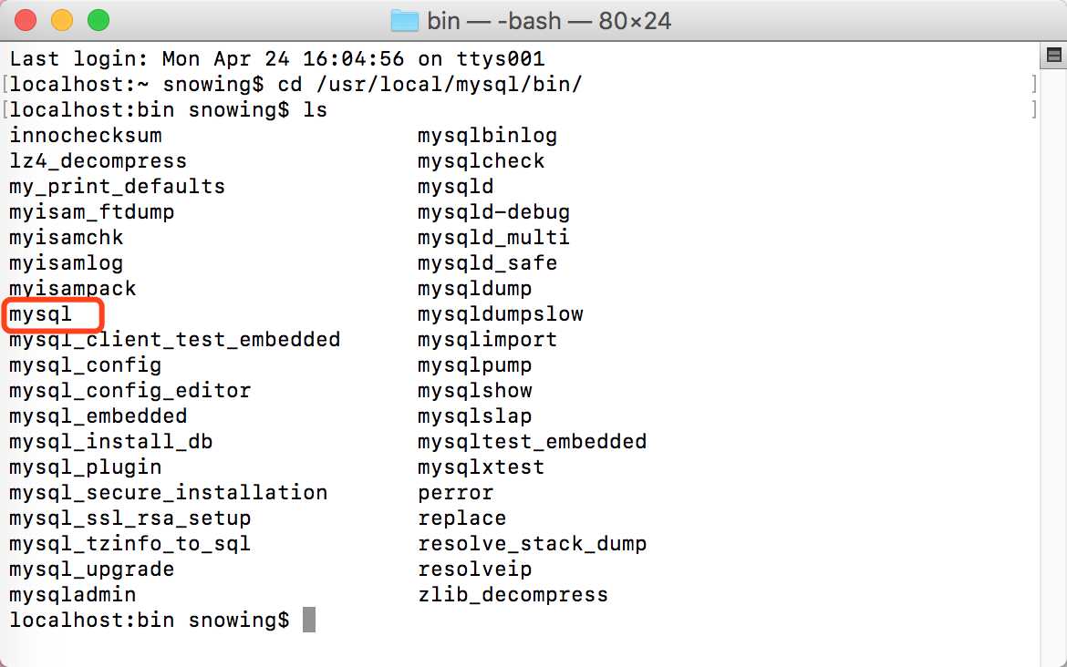Click the mysqlbinlog entry
1067x667 pixels.
[x=488, y=136]
